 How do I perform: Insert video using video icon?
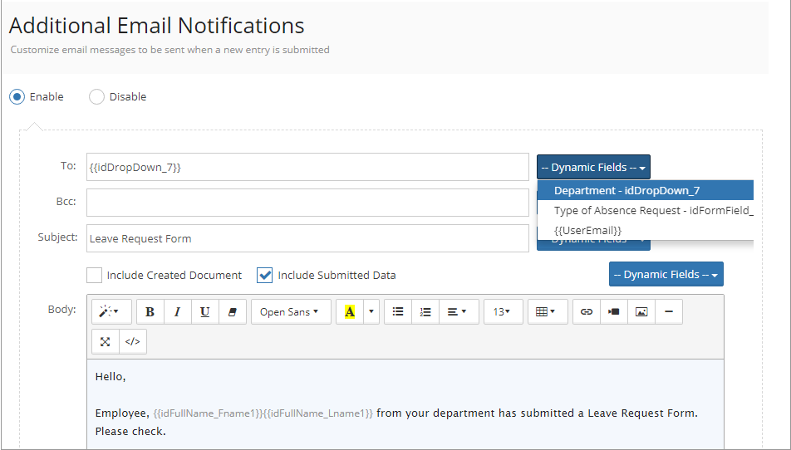(x=614, y=311)
